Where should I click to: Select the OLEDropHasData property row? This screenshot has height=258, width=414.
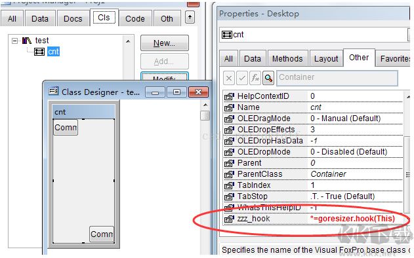(313, 141)
